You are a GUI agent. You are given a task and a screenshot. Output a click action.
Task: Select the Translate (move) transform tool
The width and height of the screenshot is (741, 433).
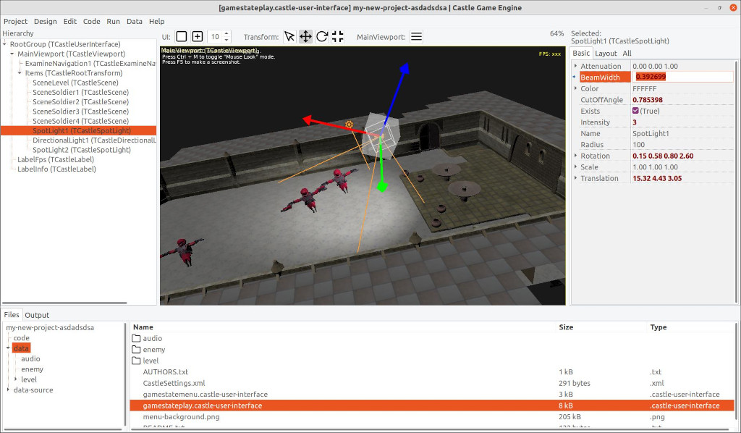point(305,37)
